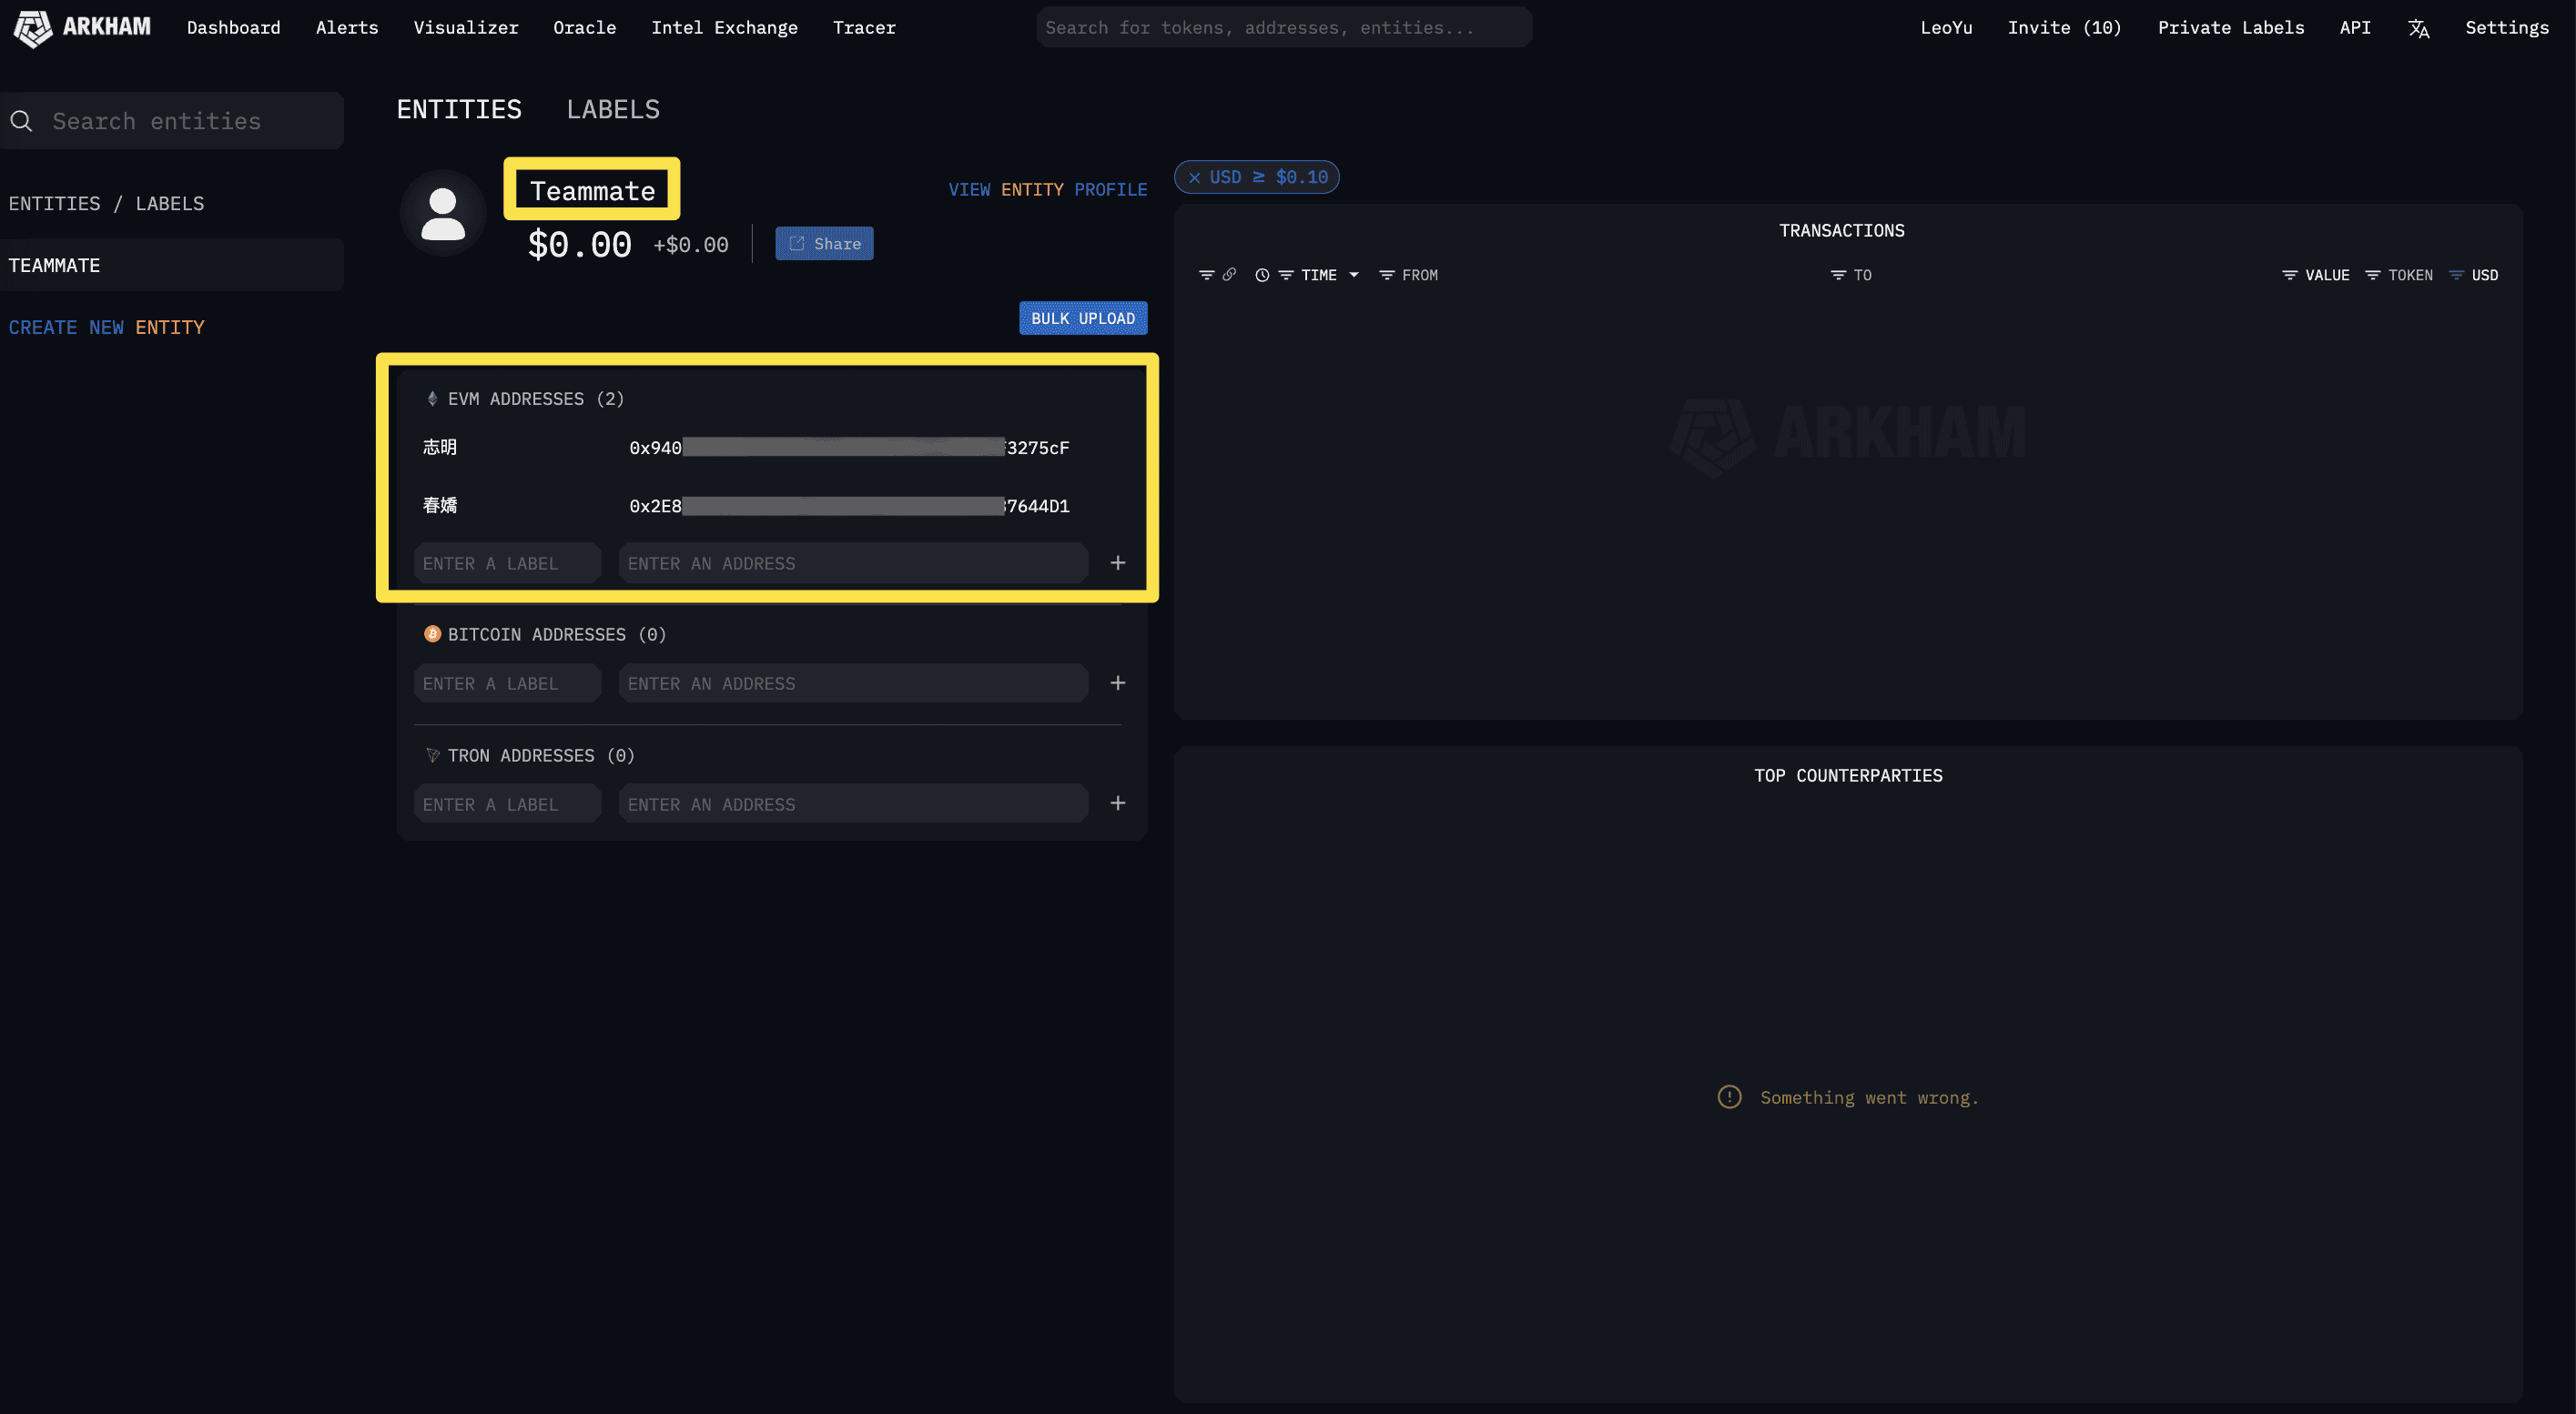Add Bitcoin address with plus icon
Screen dimensions: 2576x1414
[x=1117, y=682]
